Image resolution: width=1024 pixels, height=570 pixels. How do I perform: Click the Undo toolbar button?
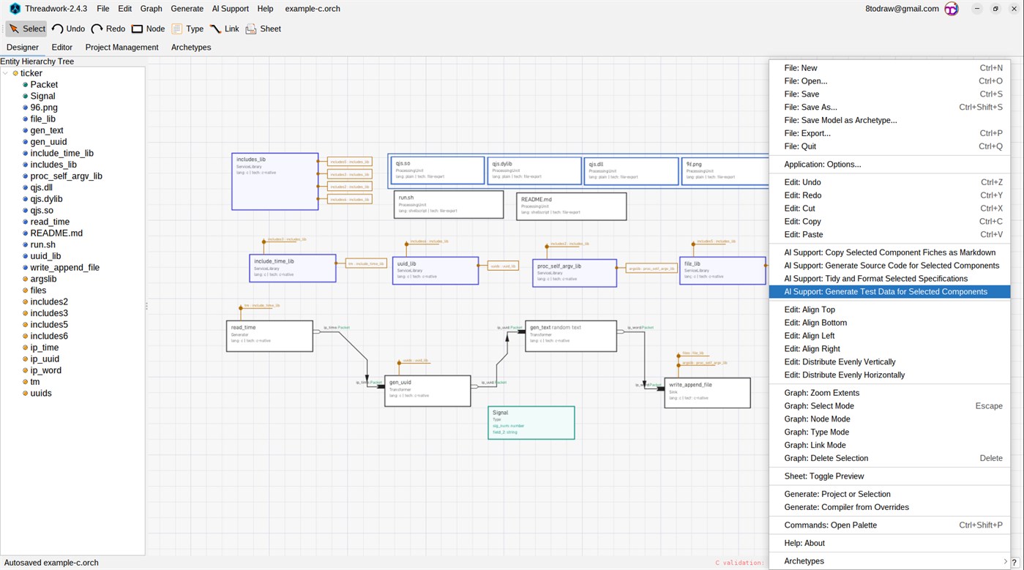68,29
